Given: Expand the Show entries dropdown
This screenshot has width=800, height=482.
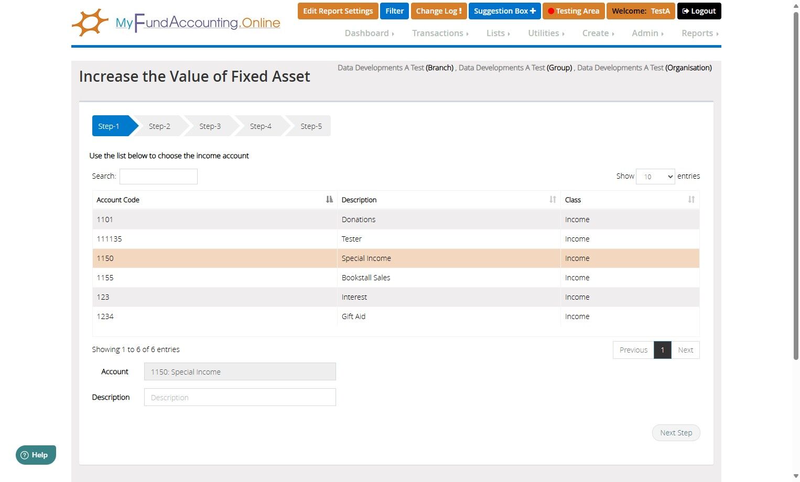Looking at the screenshot, I should click(655, 177).
